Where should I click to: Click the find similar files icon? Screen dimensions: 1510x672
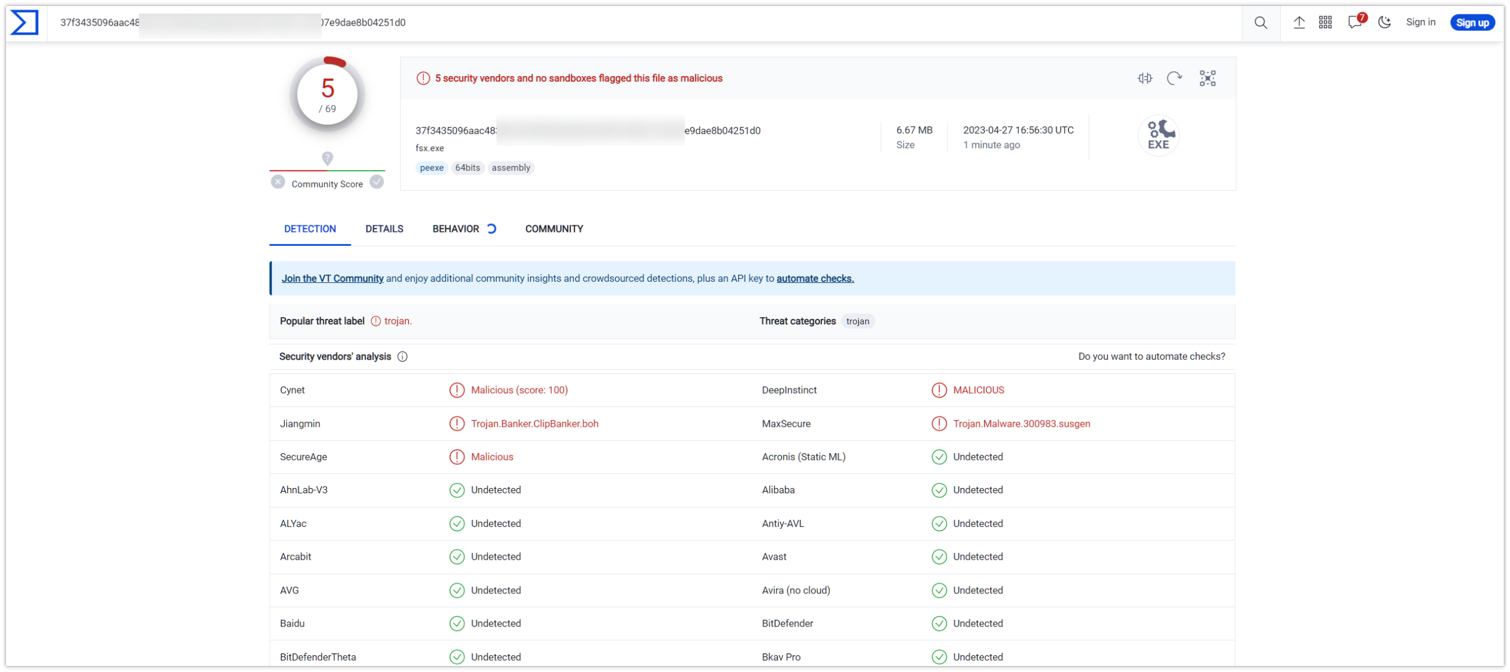click(1144, 79)
